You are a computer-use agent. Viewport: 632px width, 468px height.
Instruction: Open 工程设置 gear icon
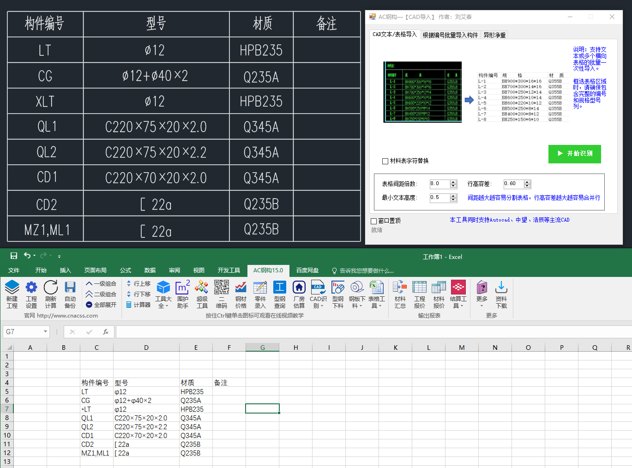pos(31,288)
